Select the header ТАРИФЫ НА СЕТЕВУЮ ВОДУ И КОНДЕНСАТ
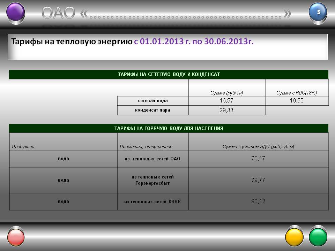 (x=169, y=75)
